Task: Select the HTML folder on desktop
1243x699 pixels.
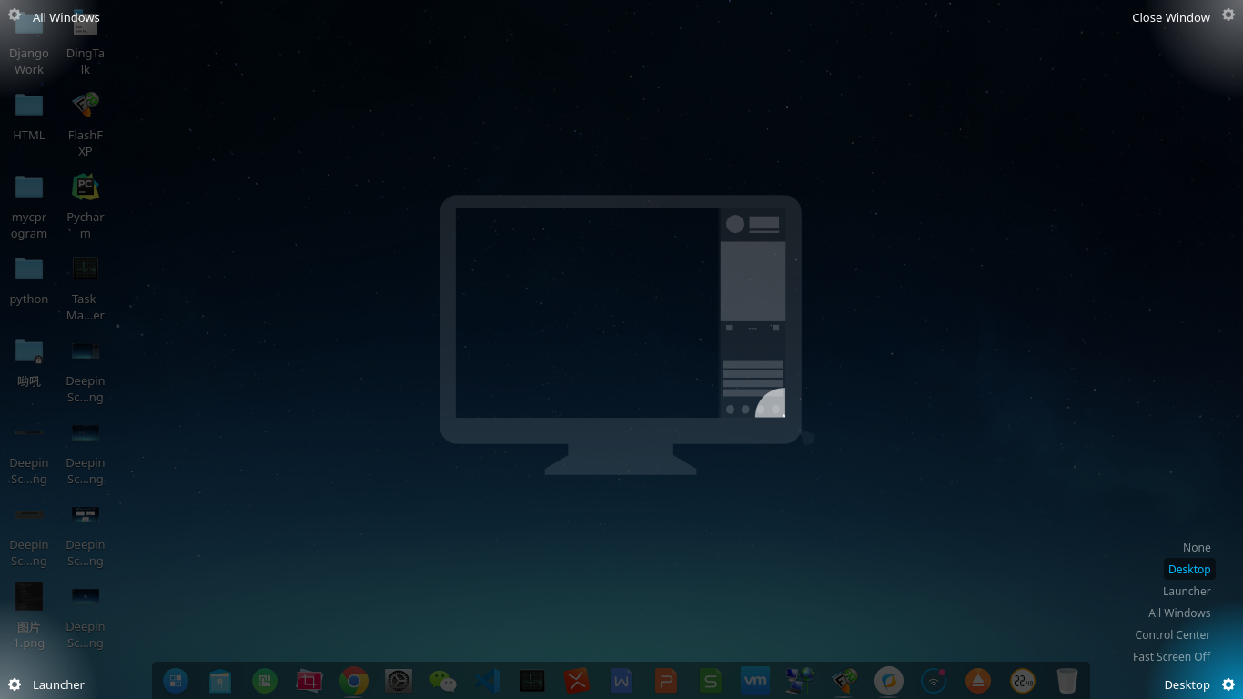Action: tap(29, 116)
